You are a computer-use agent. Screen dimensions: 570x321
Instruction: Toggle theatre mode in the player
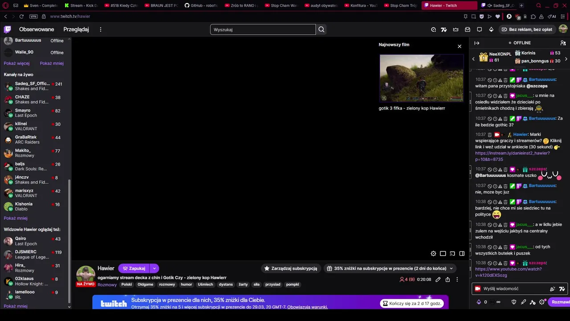pyautogui.click(x=443, y=254)
